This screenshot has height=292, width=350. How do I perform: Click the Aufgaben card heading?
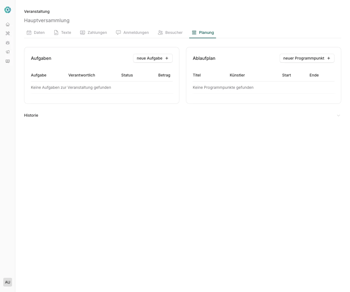[x=41, y=58]
